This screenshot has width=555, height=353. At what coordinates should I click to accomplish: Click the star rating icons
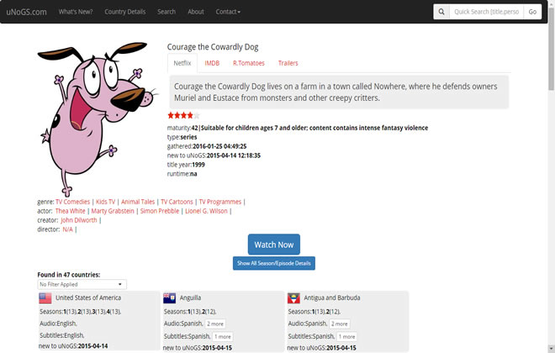coord(183,115)
